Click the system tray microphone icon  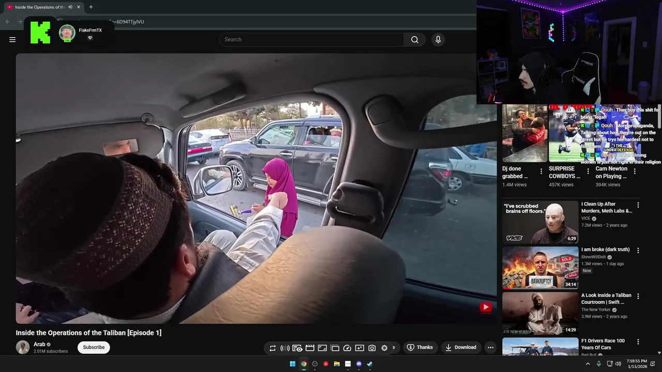pos(599,364)
